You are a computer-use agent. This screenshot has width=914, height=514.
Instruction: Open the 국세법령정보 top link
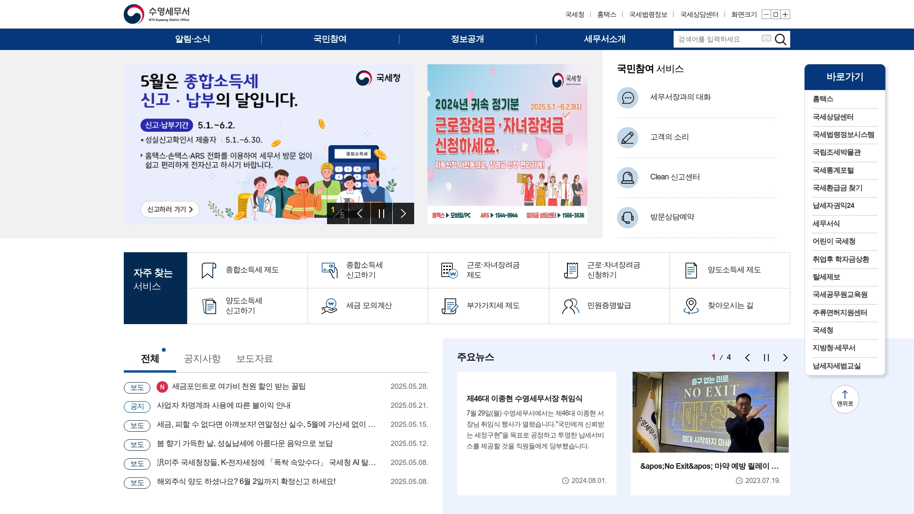point(648,15)
